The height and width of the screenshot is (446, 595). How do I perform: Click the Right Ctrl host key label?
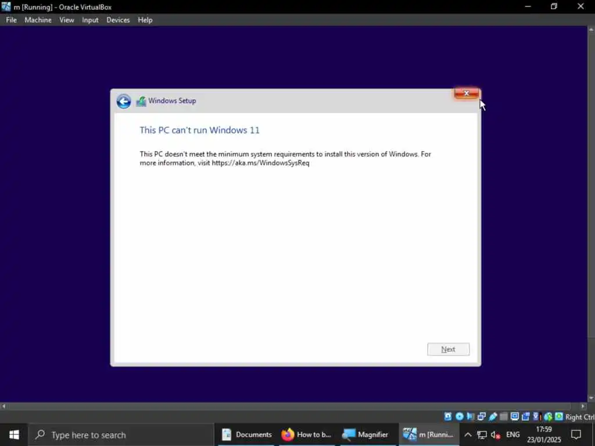click(580, 417)
